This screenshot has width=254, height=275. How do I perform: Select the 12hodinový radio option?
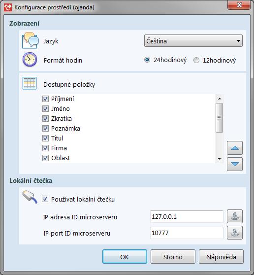[x=196, y=60]
